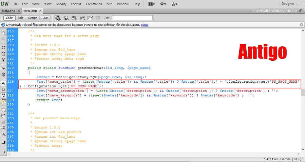Toggle Live view button

pyautogui.click(x=45, y=18)
